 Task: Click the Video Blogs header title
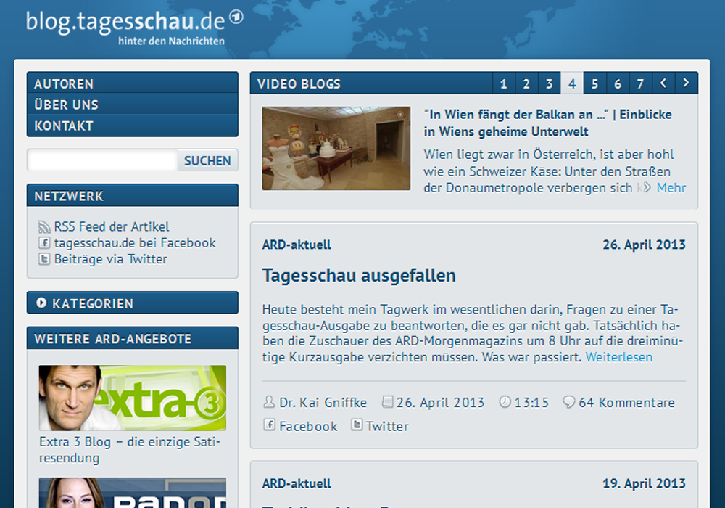pyautogui.click(x=299, y=83)
